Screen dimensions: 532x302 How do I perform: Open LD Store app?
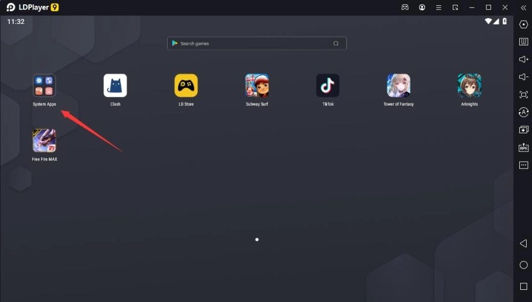coord(186,86)
